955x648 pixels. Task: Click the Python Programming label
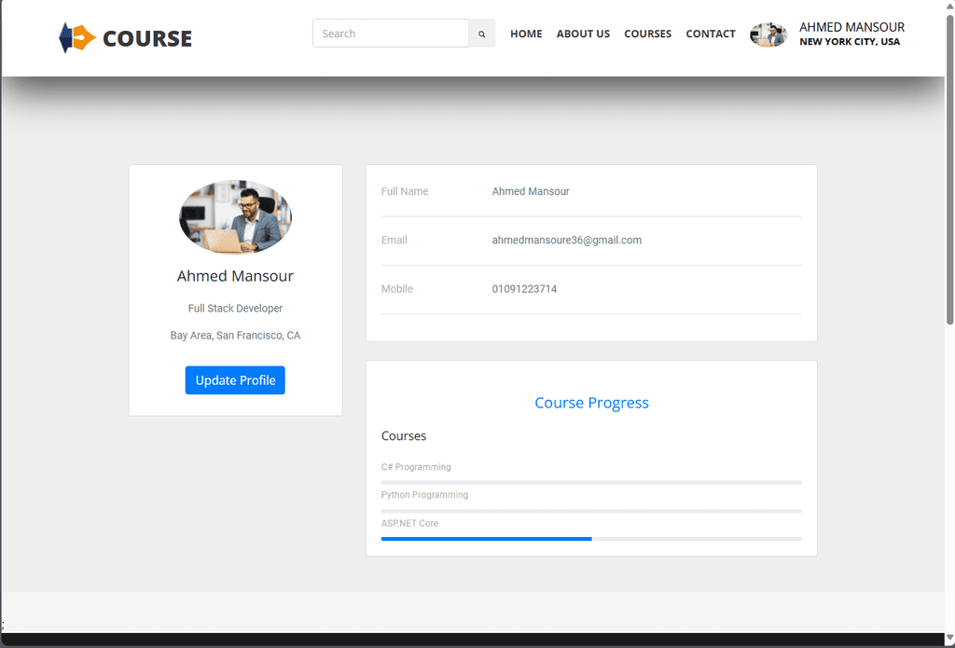(424, 495)
